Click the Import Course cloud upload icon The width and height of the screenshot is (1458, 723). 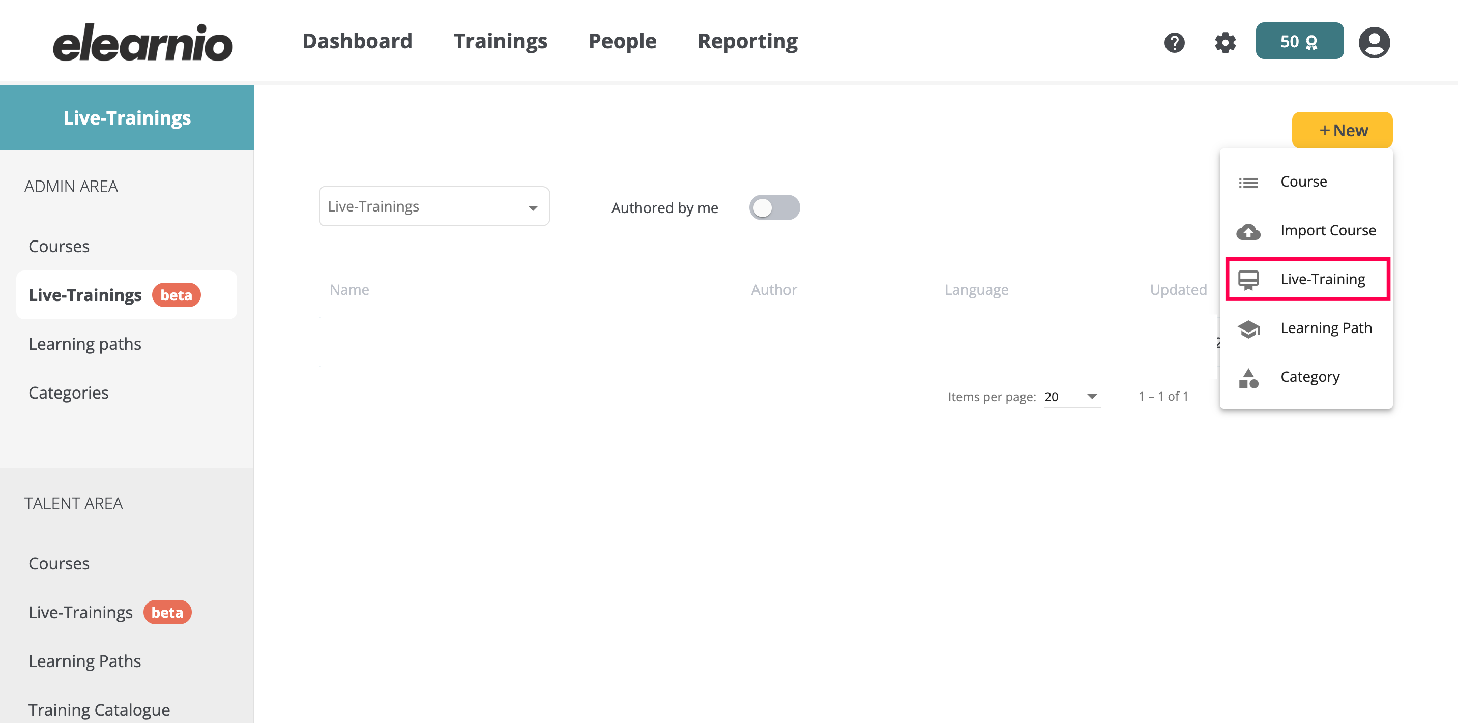pos(1248,231)
